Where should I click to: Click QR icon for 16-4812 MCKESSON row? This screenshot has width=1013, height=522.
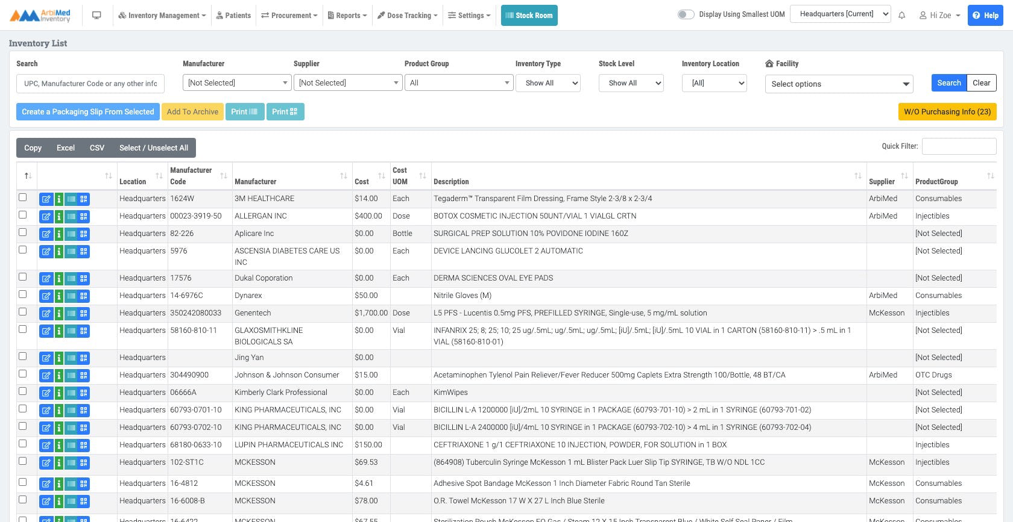click(x=84, y=484)
